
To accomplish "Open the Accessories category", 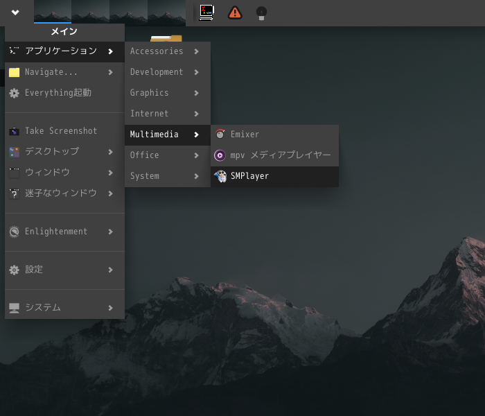I will pyautogui.click(x=168, y=51).
